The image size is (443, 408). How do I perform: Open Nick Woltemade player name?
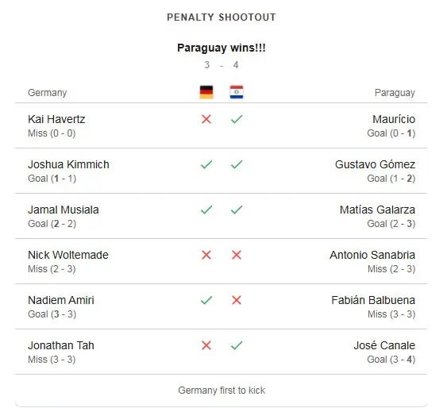[x=68, y=255]
